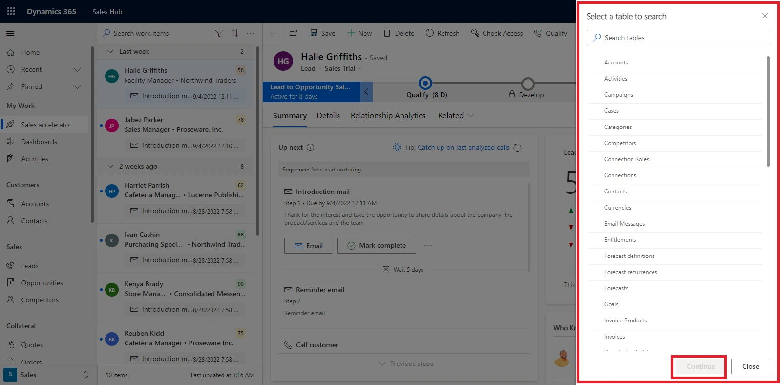Select the Accounts table
This screenshot has height=385, width=781.
coord(675,63)
